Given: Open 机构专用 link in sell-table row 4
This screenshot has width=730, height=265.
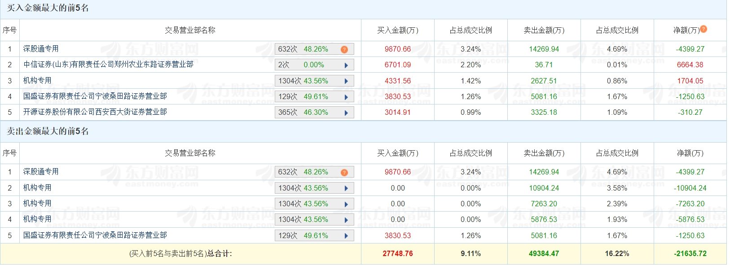Looking at the screenshot, I should 37,219.
